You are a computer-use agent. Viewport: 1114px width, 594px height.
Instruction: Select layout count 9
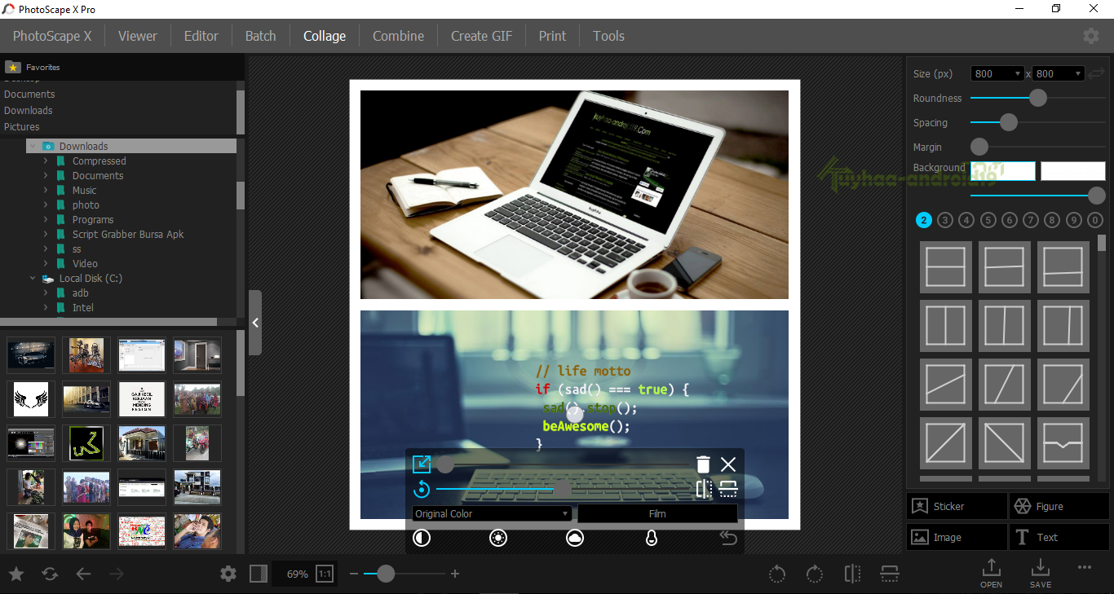1074,220
